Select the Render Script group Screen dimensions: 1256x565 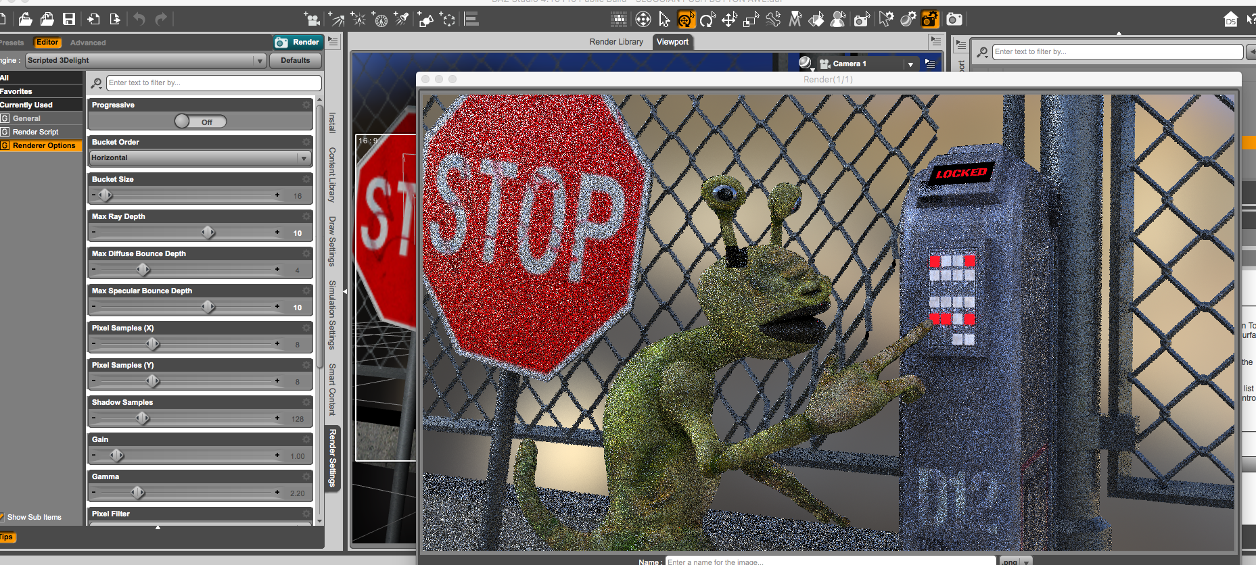[41, 132]
